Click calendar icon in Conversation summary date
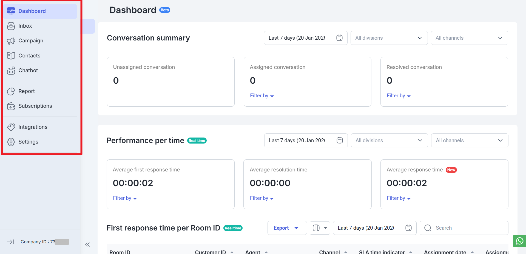526x254 pixels. (339, 38)
